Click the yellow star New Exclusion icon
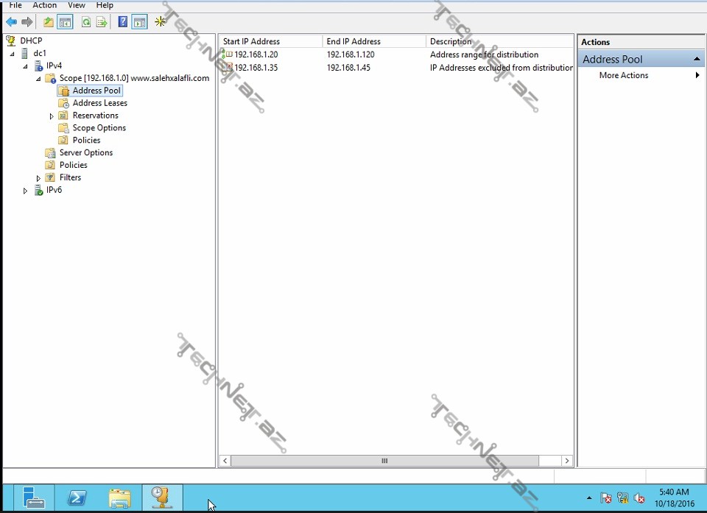 (x=160, y=22)
